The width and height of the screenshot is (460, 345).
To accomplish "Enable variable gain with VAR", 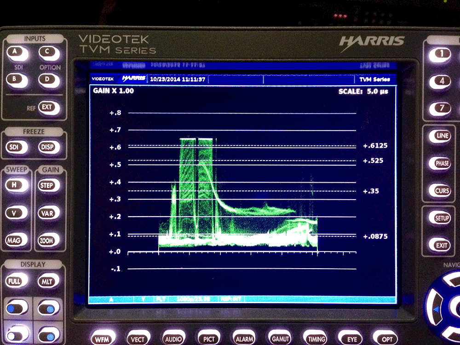I will pos(49,213).
